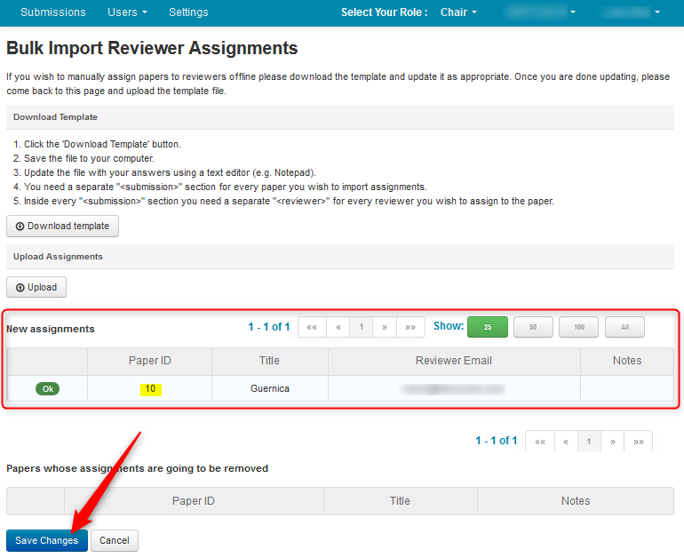
Task: Go to first page in lower pager
Action: pyautogui.click(x=540, y=441)
